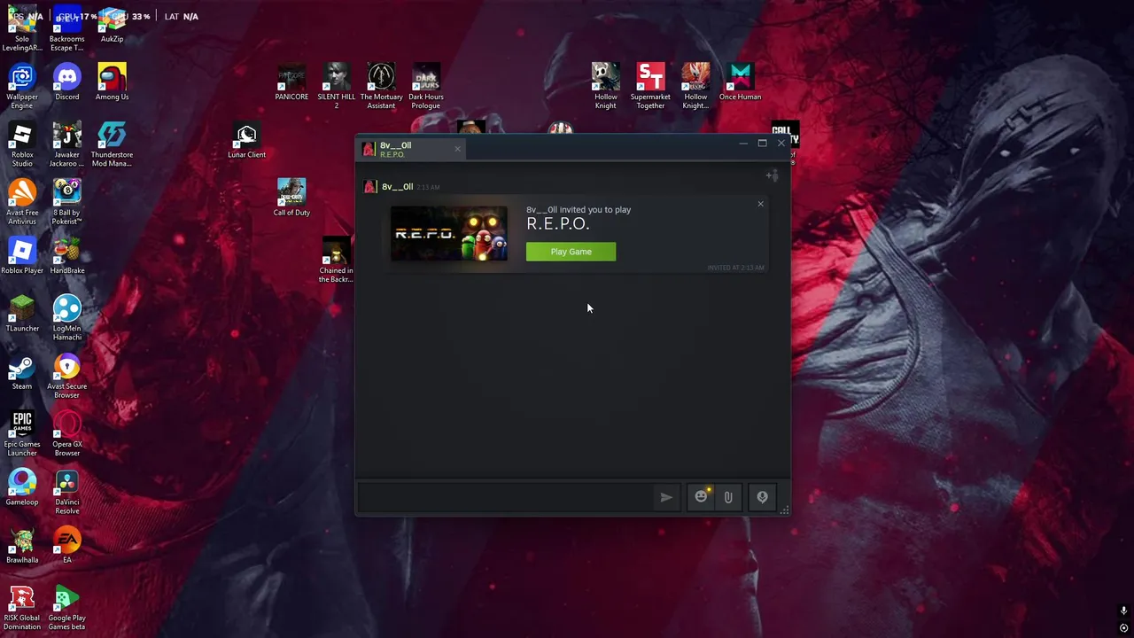Select the Opera GX Browser icon
This screenshot has width=1134, height=638.
click(66, 433)
